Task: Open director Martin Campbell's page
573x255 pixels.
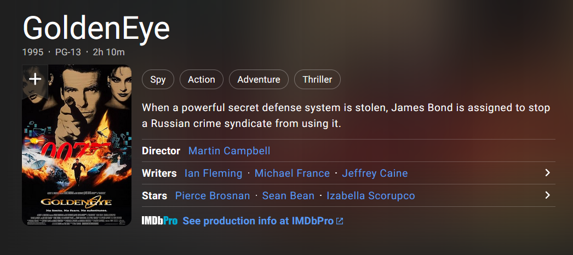Action: click(x=229, y=151)
